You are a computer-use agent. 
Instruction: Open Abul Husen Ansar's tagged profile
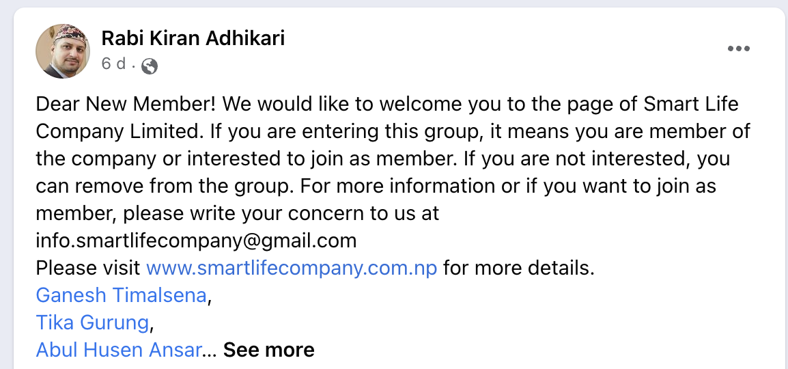[119, 350]
